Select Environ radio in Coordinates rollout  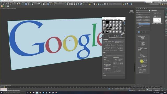[108, 41]
